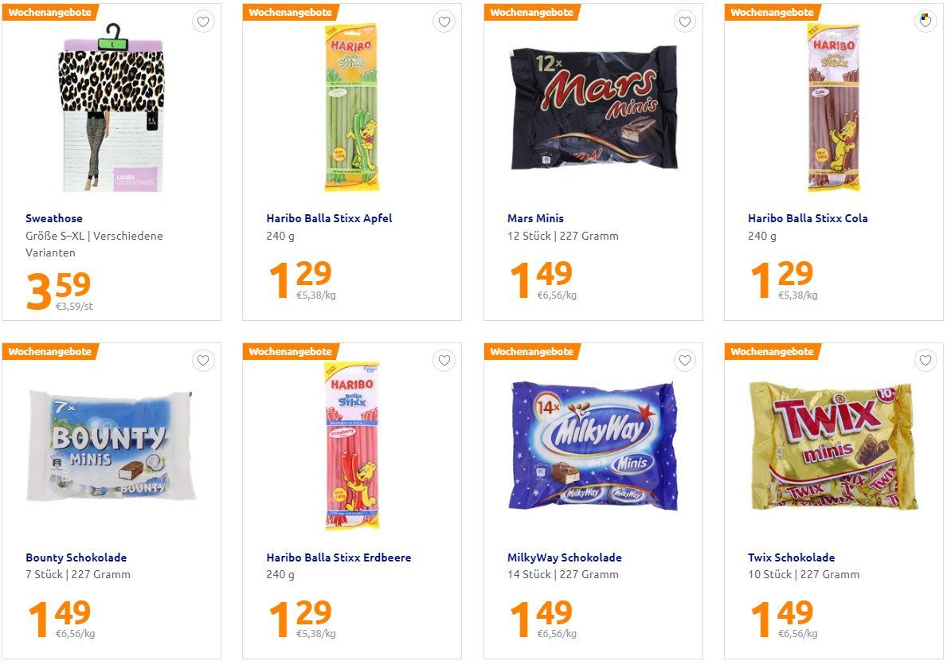Toggle the Twix Schokolade heart favorite

(925, 361)
